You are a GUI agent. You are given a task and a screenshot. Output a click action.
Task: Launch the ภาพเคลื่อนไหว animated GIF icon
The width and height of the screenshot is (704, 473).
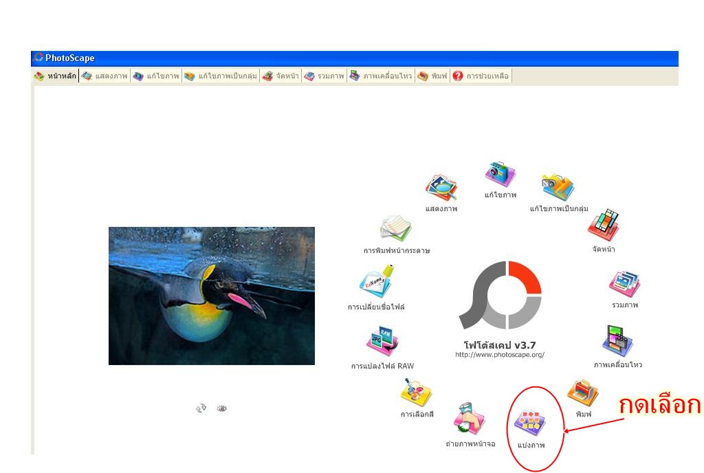[617, 340]
